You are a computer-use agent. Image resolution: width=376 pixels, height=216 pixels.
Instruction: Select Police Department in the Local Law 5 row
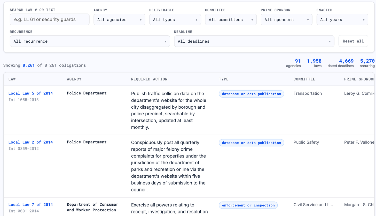click(87, 93)
